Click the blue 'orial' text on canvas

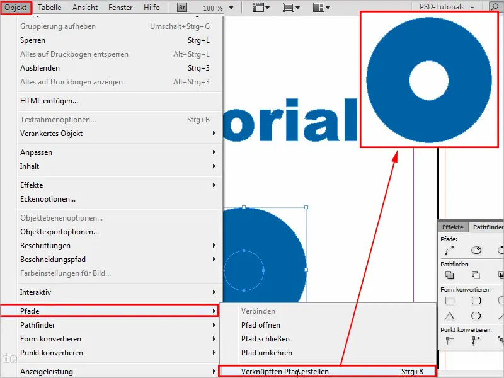click(x=291, y=120)
